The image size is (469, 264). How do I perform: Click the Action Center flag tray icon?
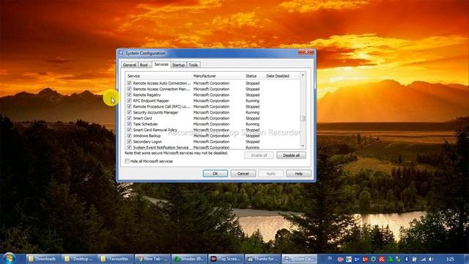415,259
